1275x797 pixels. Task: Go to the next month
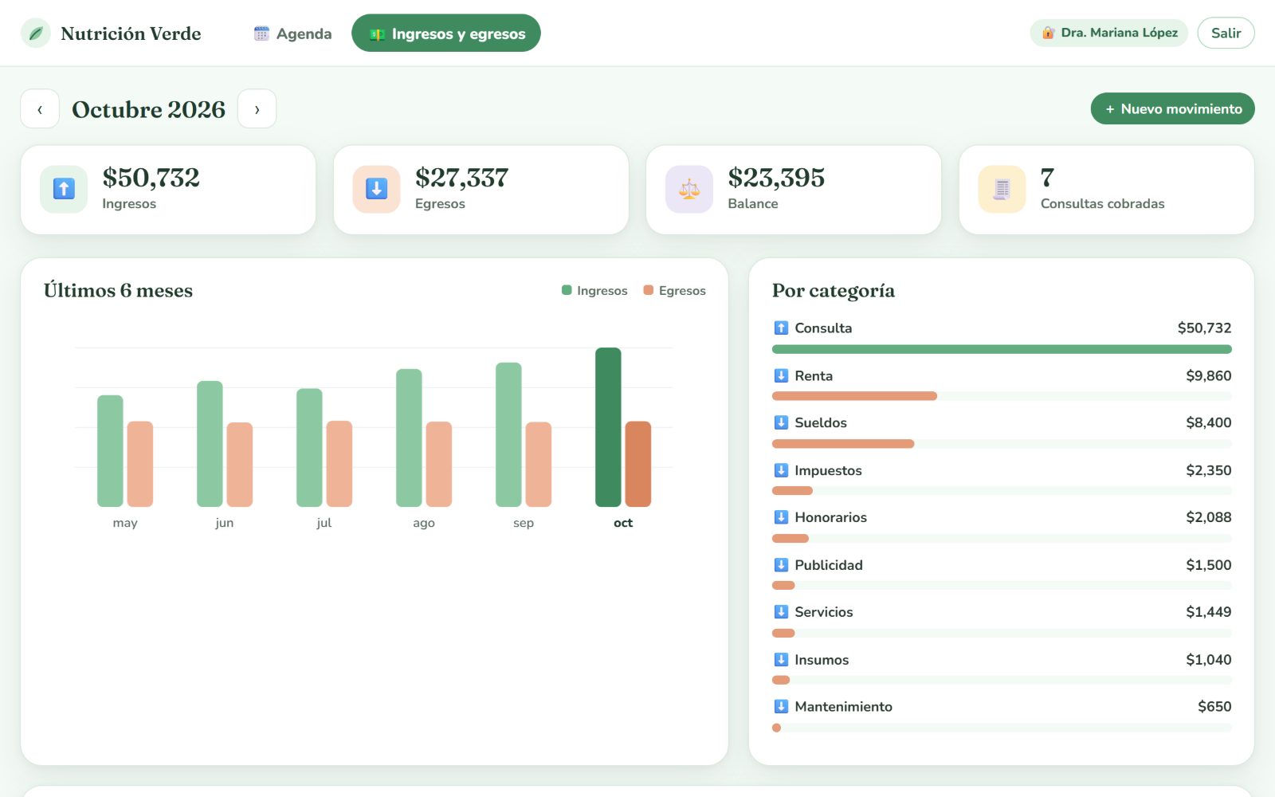coord(257,108)
